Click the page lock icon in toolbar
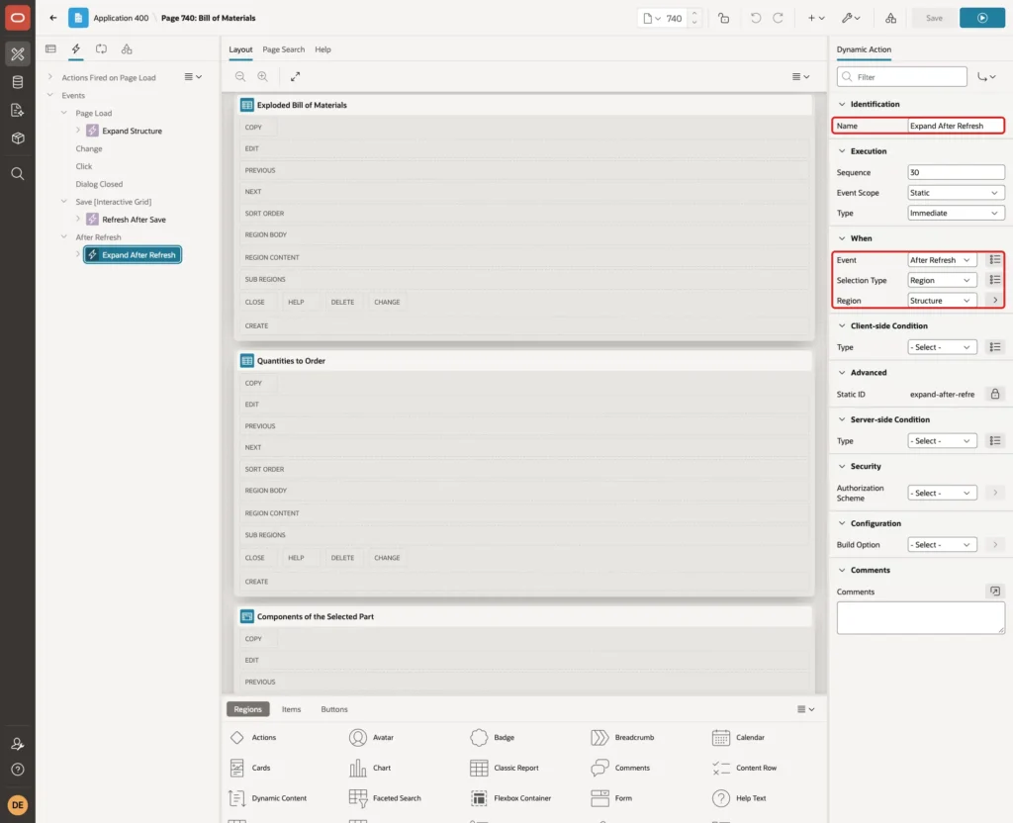Image resolution: width=1013 pixels, height=823 pixels. (723, 18)
